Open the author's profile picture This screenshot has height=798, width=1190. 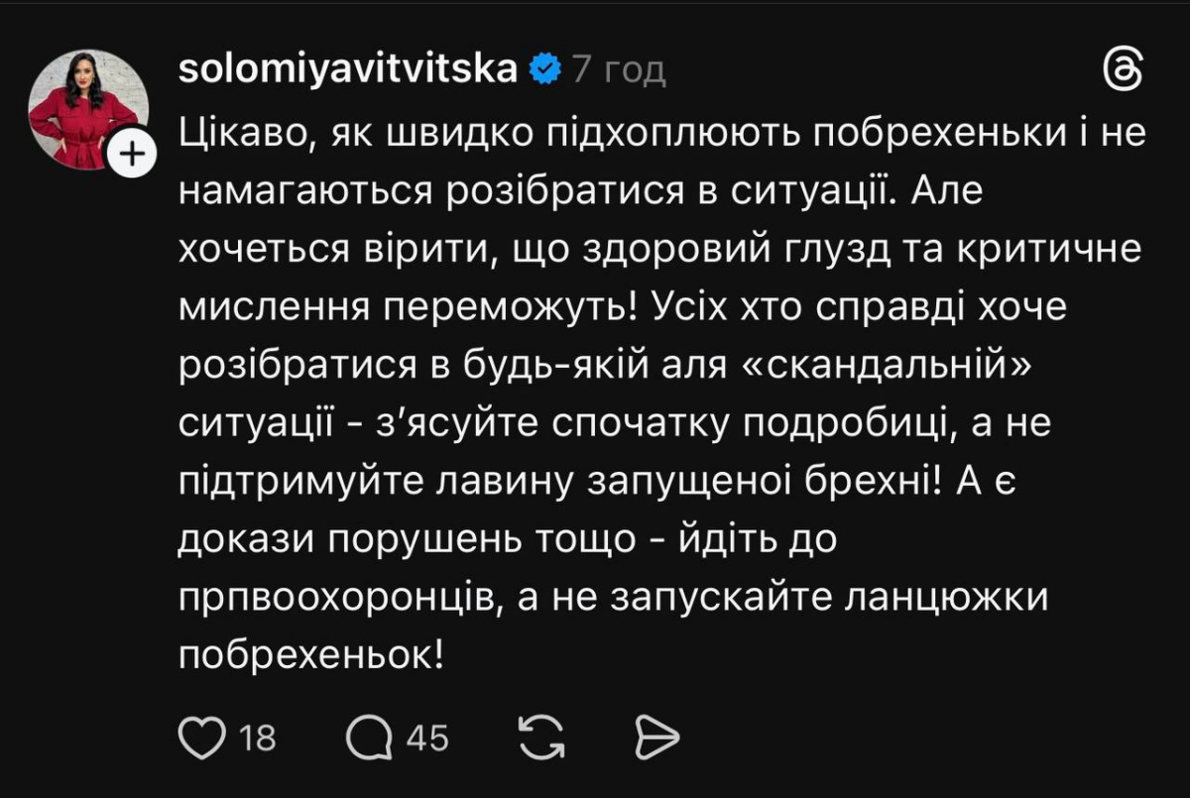pos(87,109)
